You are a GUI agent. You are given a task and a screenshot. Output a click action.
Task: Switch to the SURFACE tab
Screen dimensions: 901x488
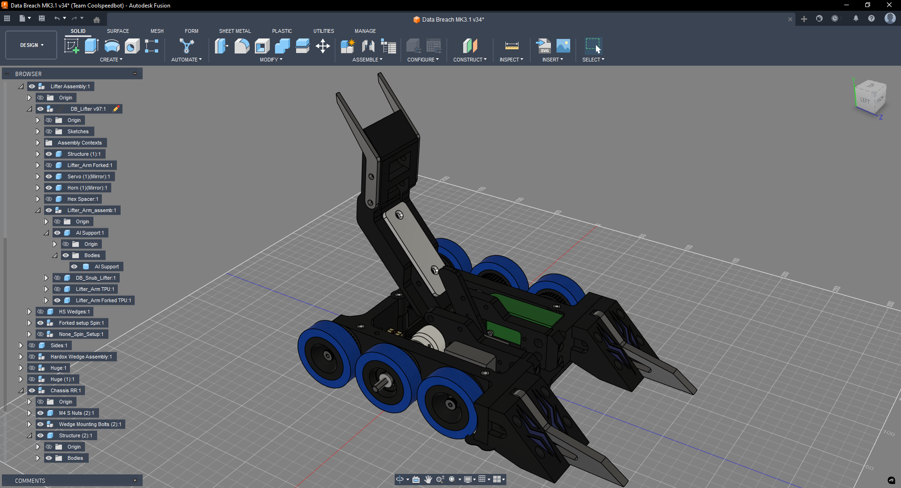tap(118, 31)
